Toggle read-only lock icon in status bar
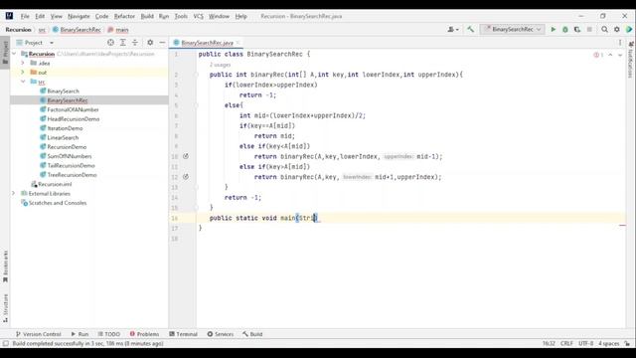636x358 pixels. click(x=627, y=343)
